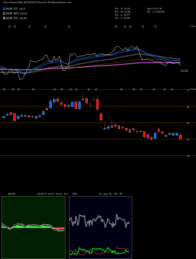
Task: Click the 14 price axis label
Action: point(188,140)
